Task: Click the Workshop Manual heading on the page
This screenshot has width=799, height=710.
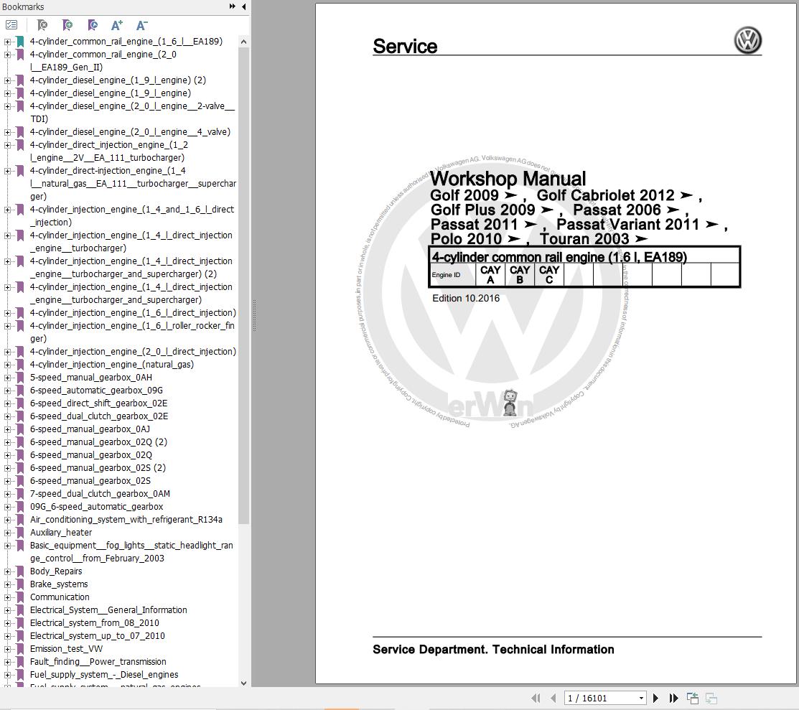Action: 508,178
